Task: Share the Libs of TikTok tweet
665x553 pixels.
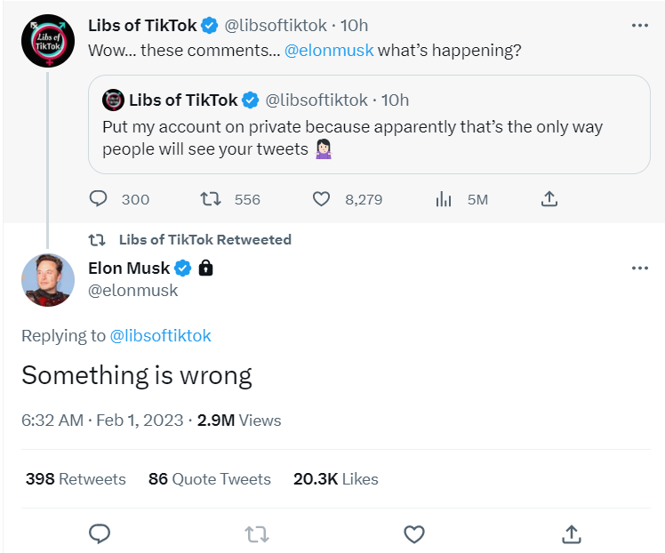Action: coord(549,199)
